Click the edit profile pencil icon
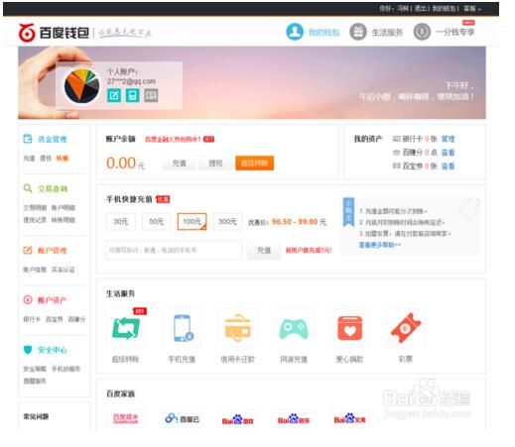The width and height of the screenshot is (515, 447). (x=114, y=95)
